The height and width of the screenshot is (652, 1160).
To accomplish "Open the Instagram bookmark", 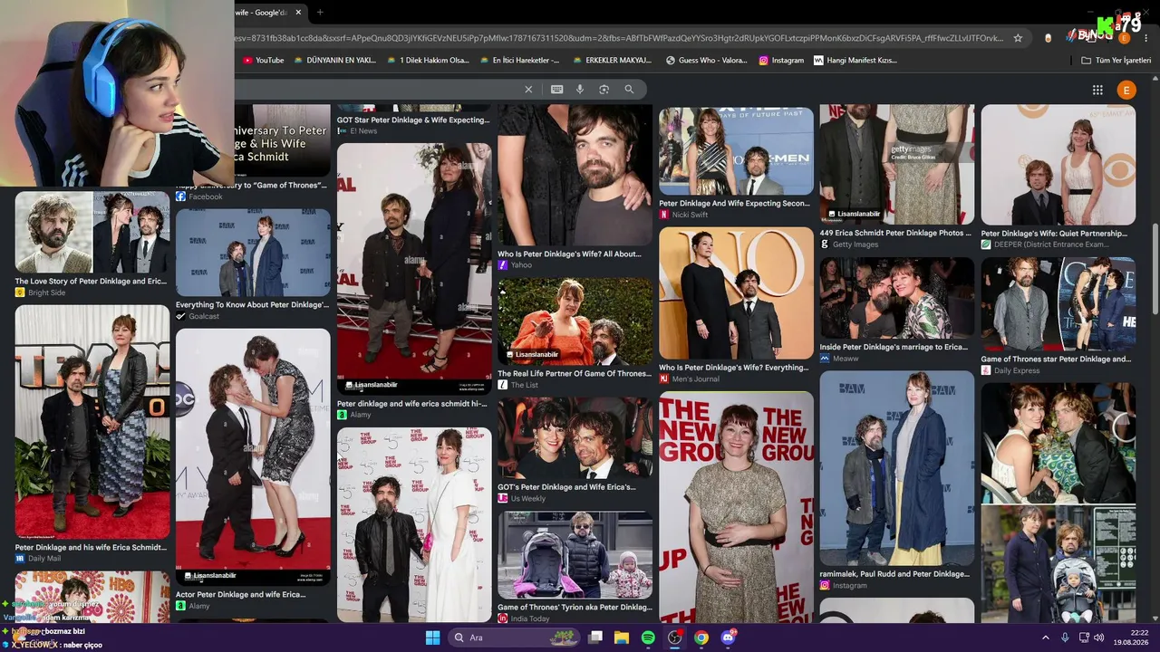I will tap(781, 61).
